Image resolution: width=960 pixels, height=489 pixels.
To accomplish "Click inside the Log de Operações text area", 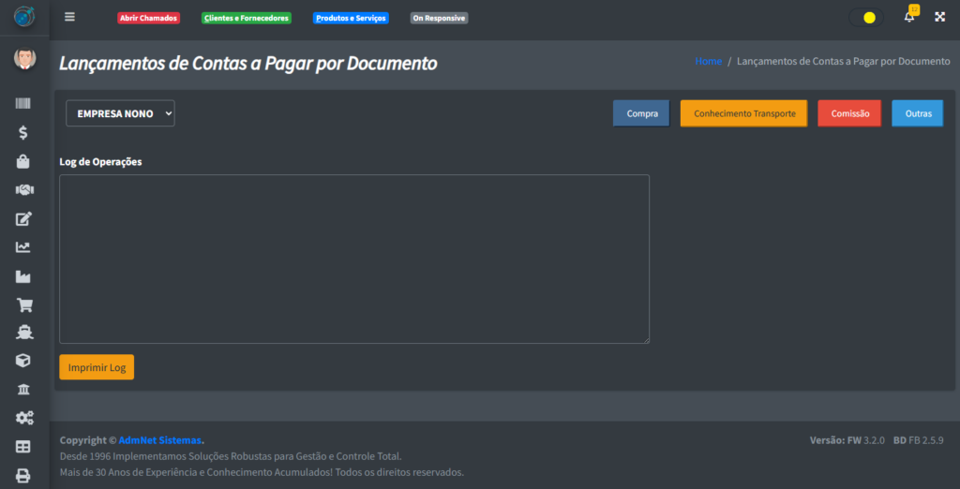I will (354, 259).
